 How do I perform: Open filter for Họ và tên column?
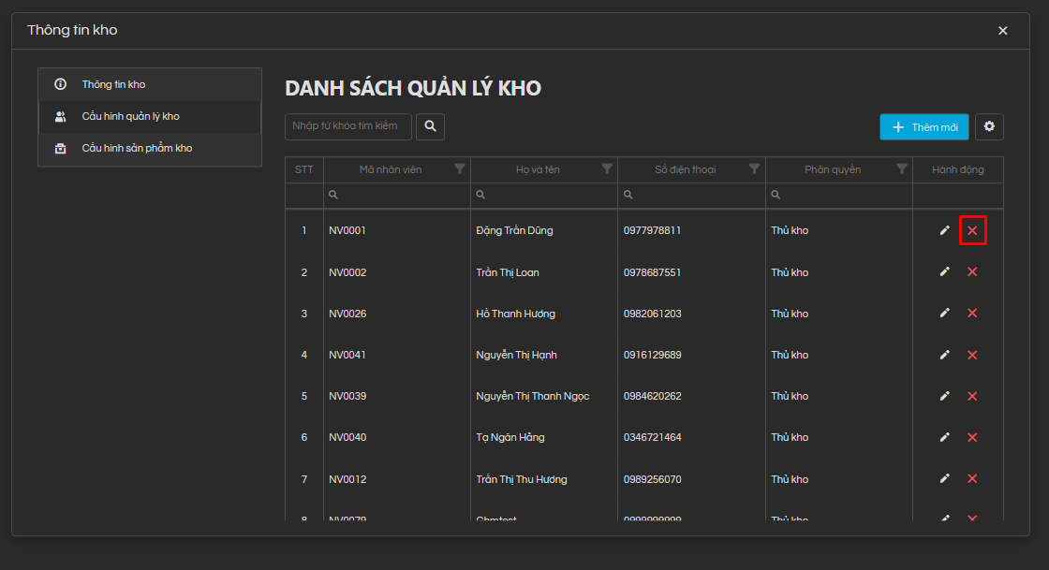click(607, 169)
